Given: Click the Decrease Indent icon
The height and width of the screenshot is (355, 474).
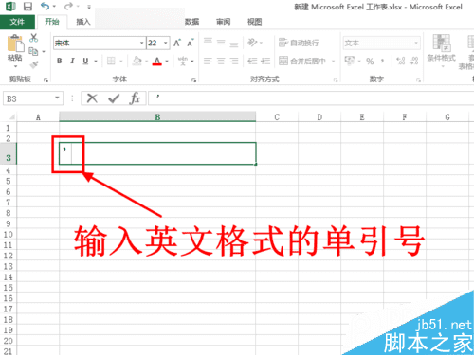Looking at the screenshot, I should 252,61.
